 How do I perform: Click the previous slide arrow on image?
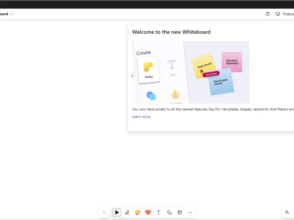133,76
